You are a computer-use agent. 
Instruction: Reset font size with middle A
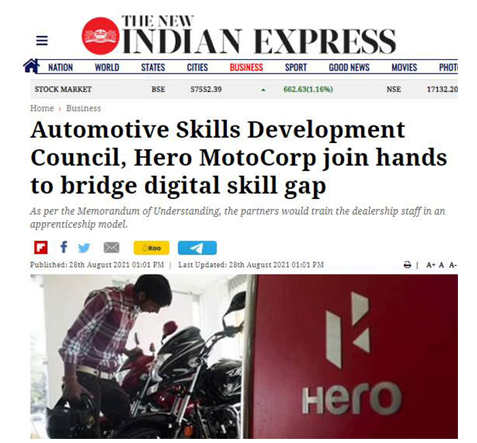[441, 265]
